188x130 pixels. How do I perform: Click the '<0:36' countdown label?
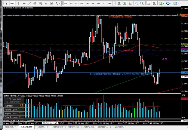pos(165,59)
